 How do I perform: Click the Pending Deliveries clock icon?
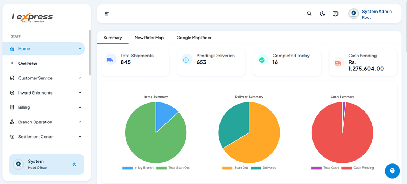pyautogui.click(x=186, y=60)
